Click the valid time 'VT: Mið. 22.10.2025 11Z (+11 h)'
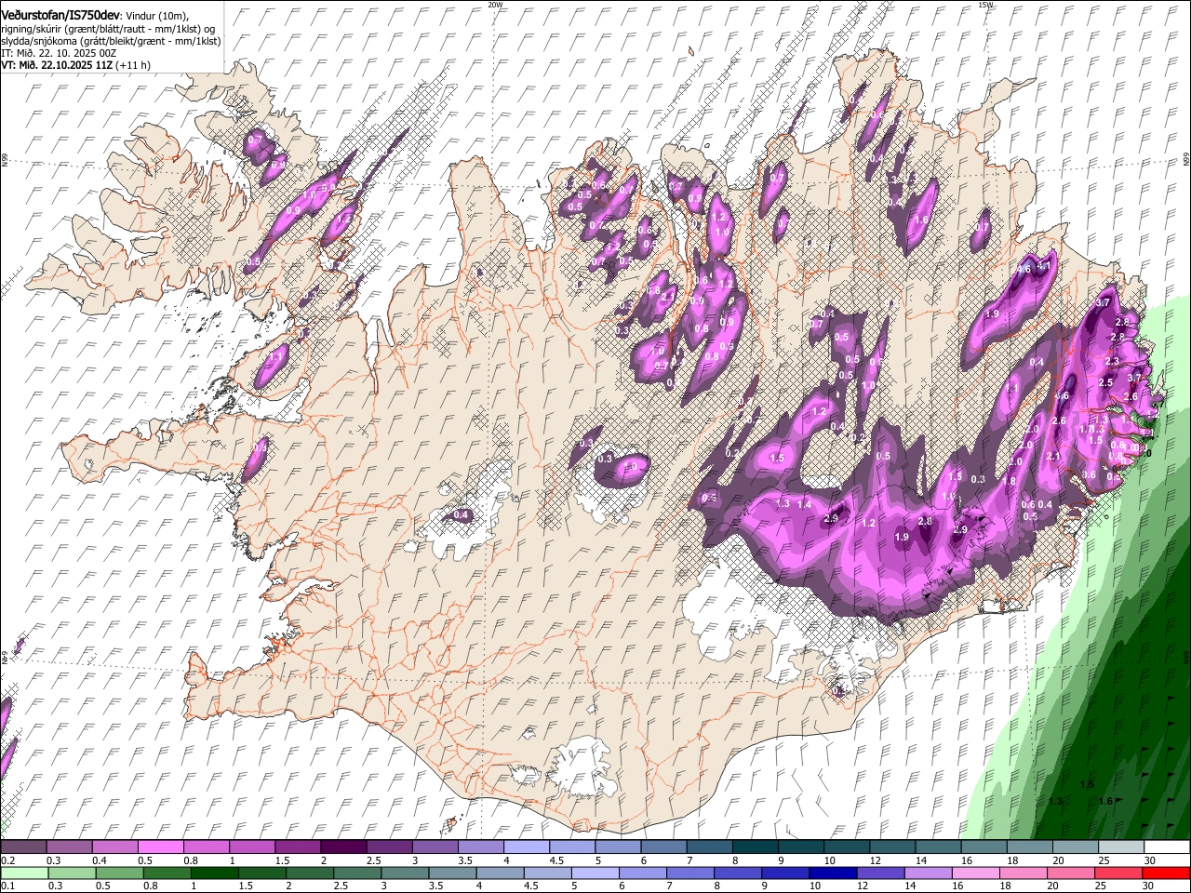 coord(75,65)
